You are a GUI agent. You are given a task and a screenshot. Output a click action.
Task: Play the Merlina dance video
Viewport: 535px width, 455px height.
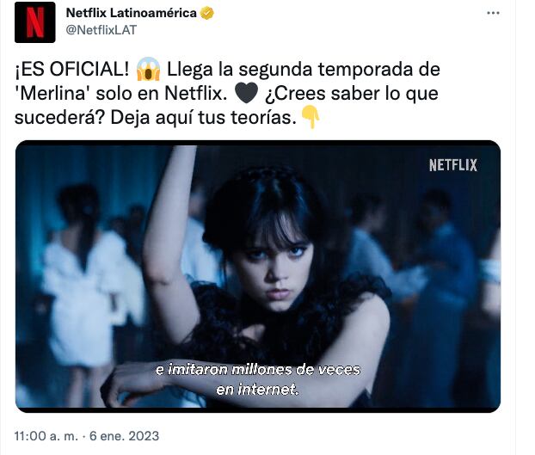coord(258,276)
